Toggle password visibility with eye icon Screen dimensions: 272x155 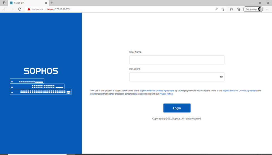221,77
